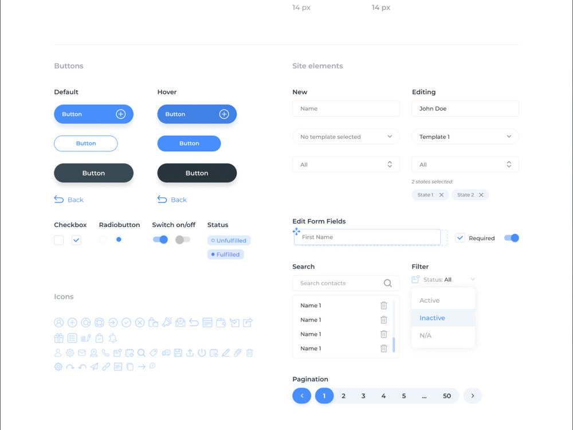The width and height of the screenshot is (573, 430).
Task: Turn off the blue switch under Switch on/off
Action: tap(160, 240)
